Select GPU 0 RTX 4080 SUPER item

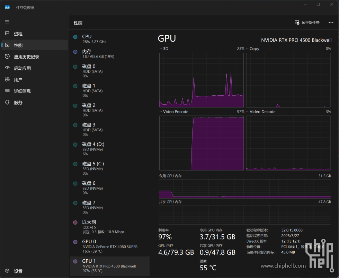tap(110, 246)
